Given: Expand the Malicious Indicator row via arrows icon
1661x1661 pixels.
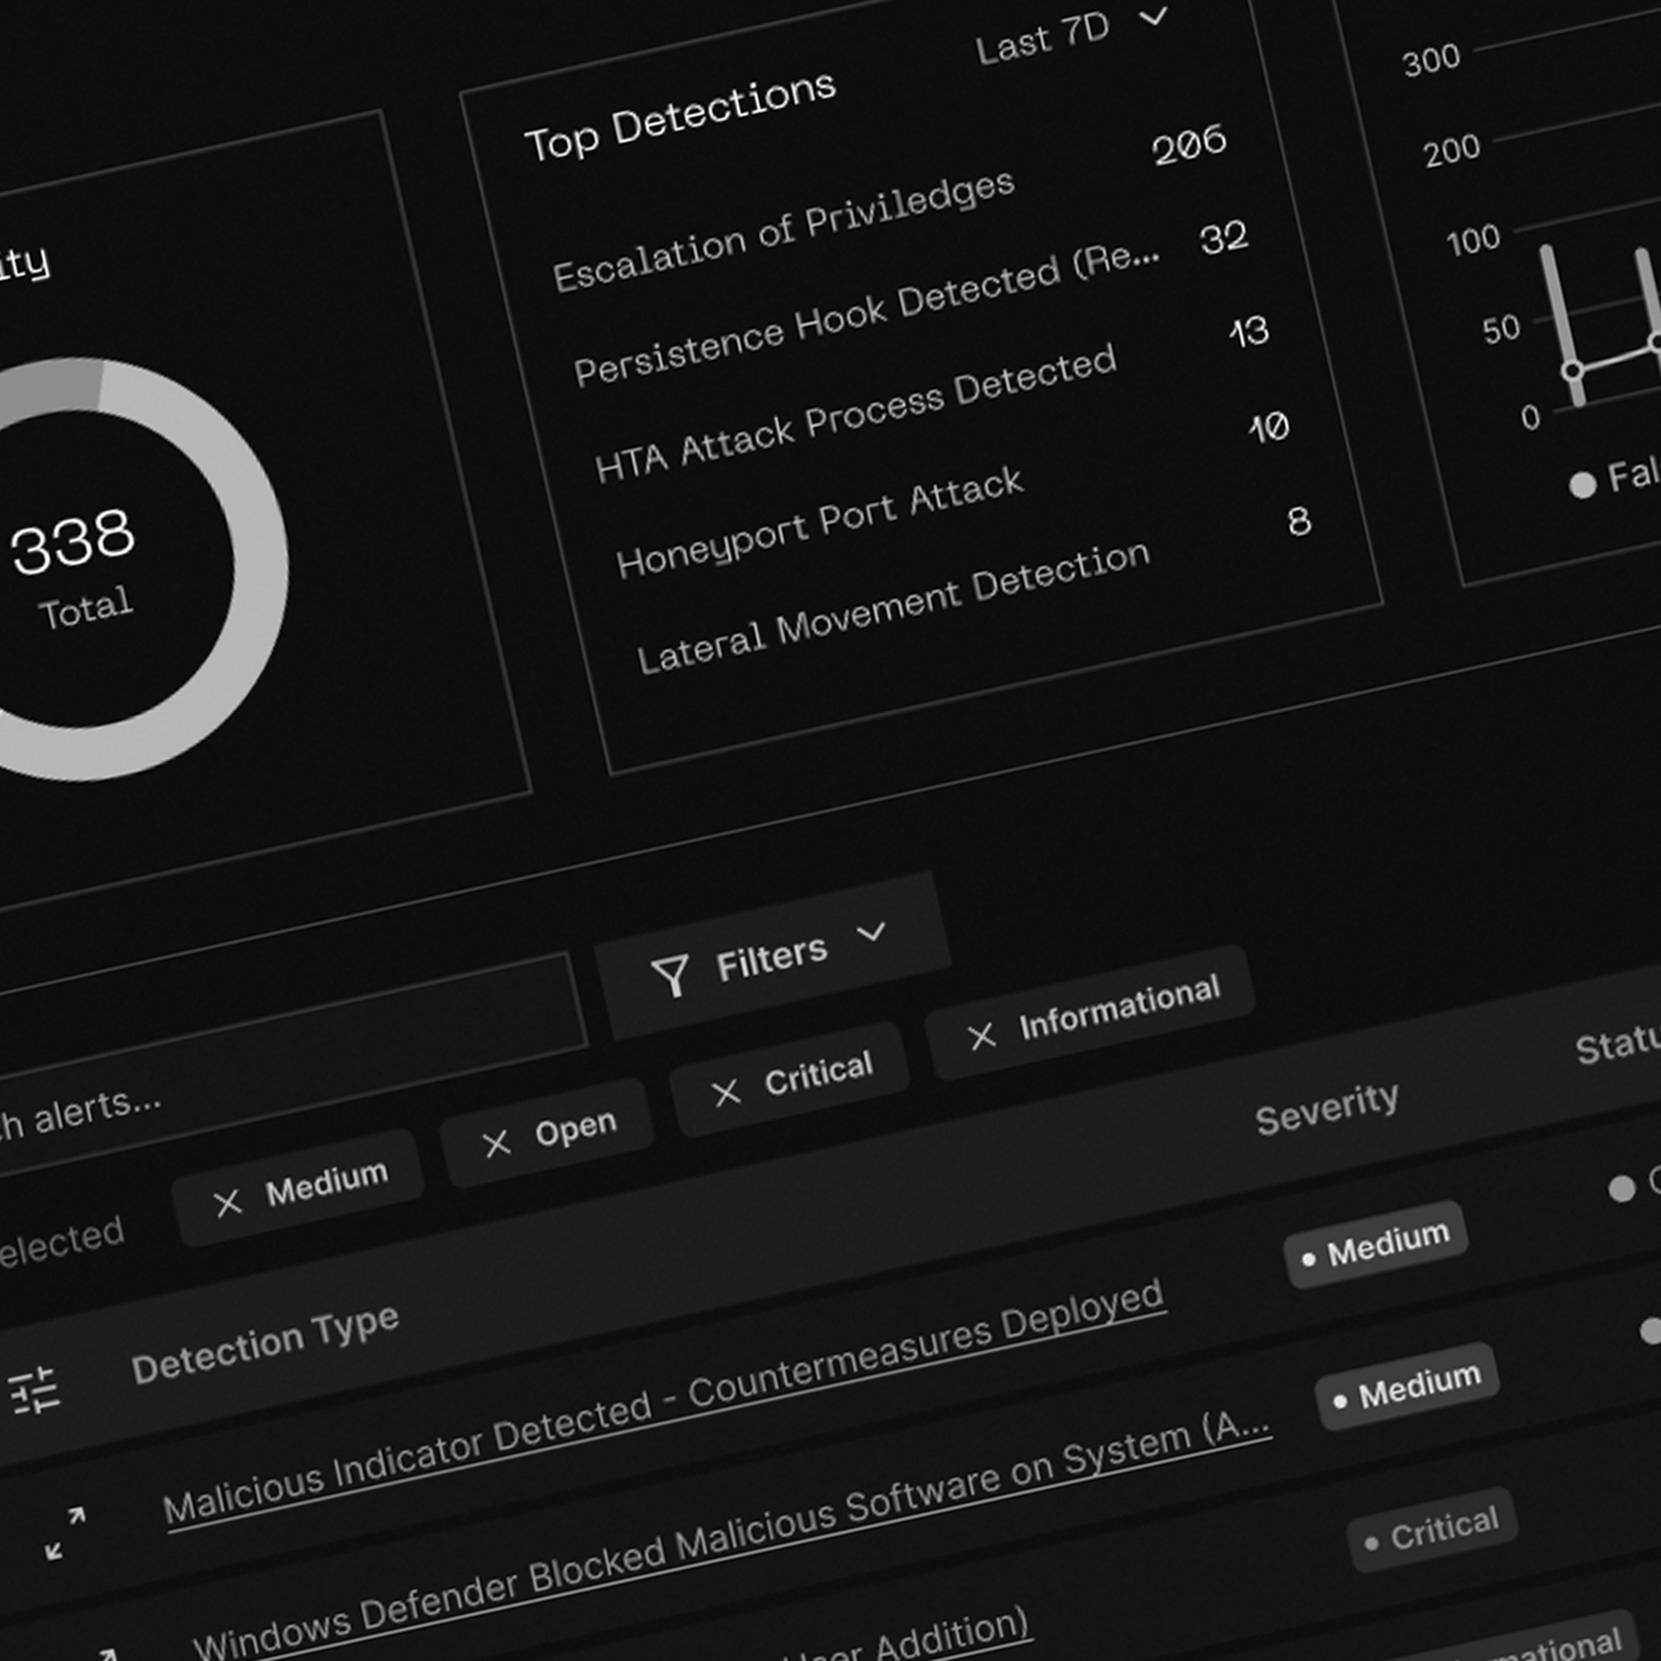Looking at the screenshot, I should click(65, 1533).
